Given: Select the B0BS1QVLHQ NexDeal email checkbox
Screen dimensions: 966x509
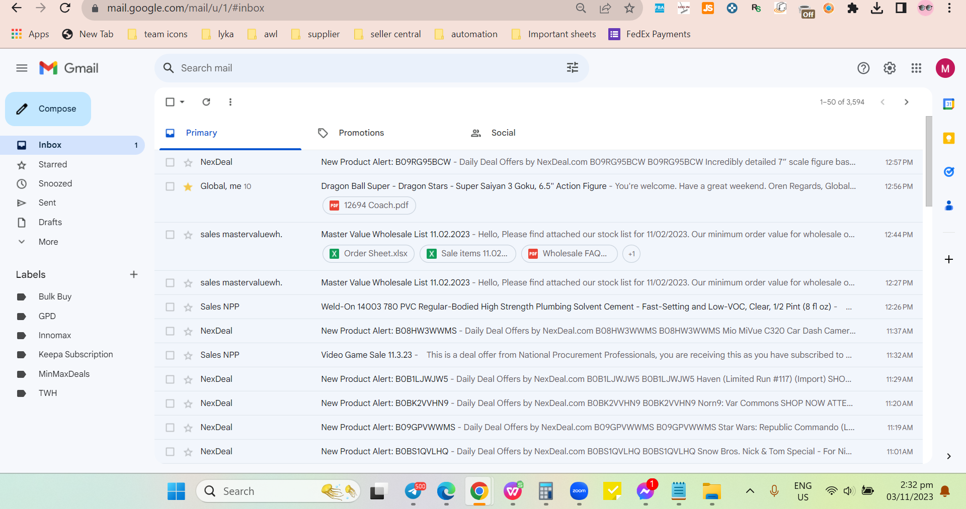Looking at the screenshot, I should point(170,452).
